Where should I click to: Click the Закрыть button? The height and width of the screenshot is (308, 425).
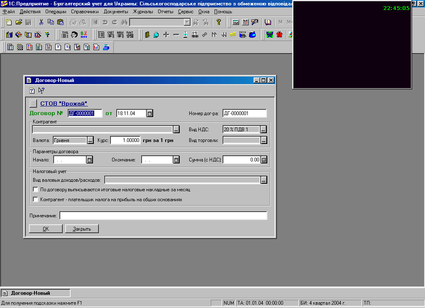pos(82,229)
